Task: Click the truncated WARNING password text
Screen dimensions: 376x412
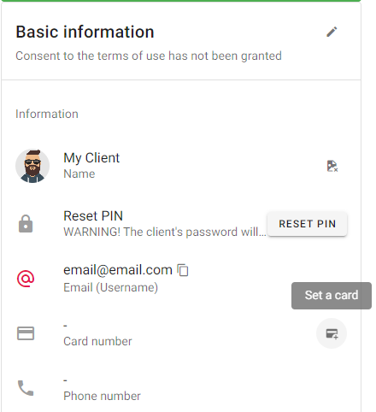Action: point(165,232)
